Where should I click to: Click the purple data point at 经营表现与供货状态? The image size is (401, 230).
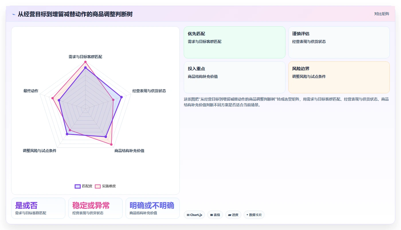[x=122, y=97]
